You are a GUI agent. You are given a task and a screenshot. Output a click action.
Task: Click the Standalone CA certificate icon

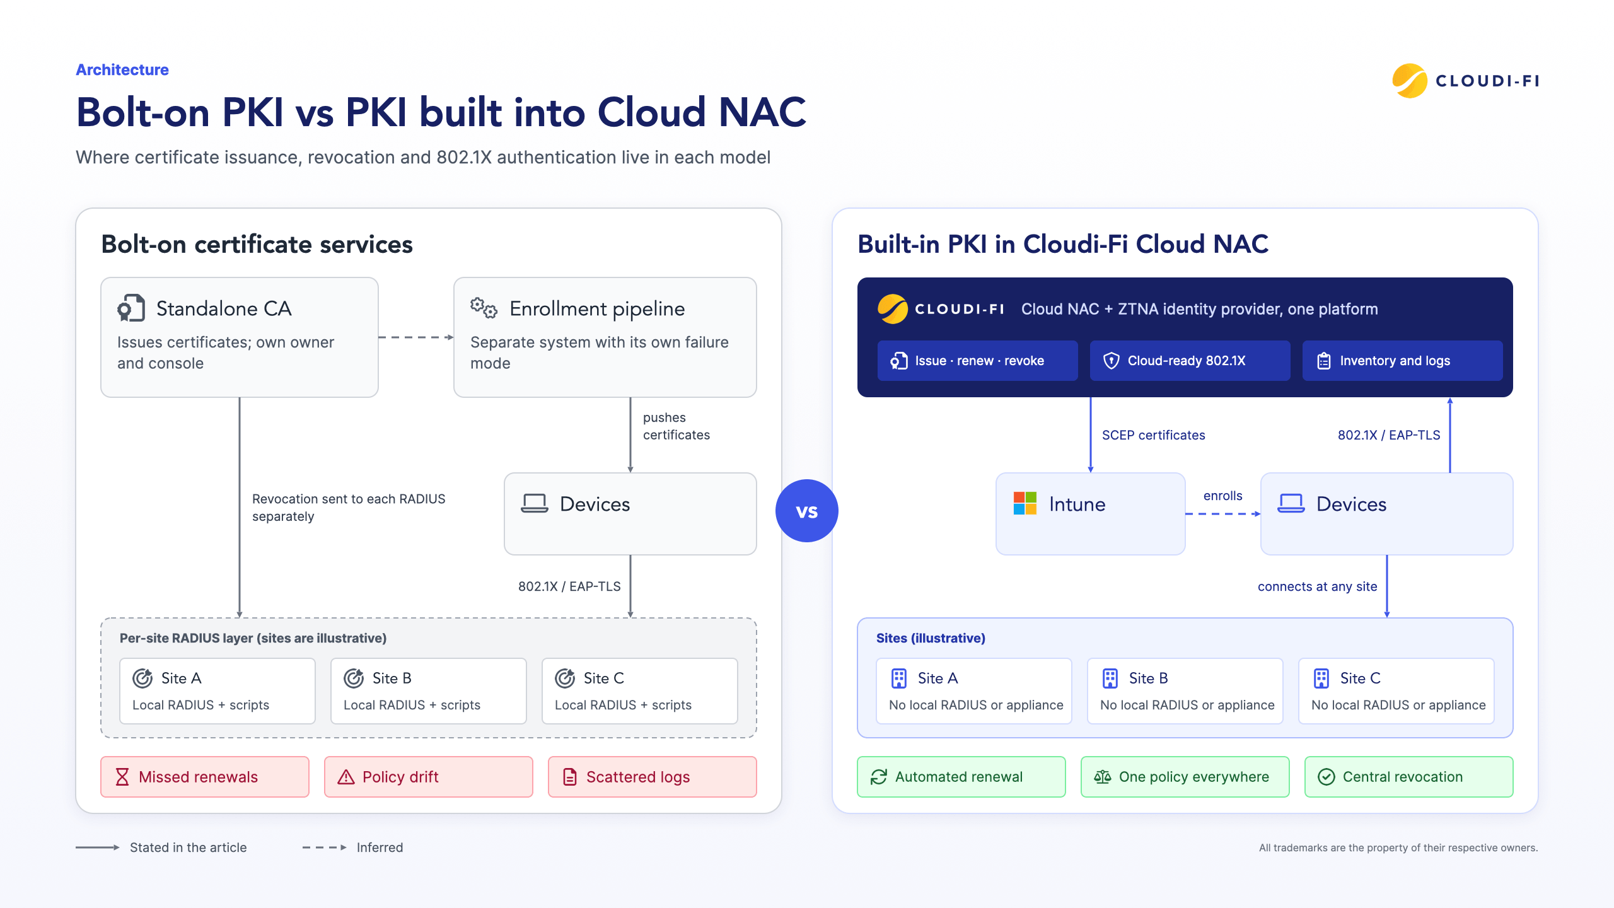coord(131,308)
